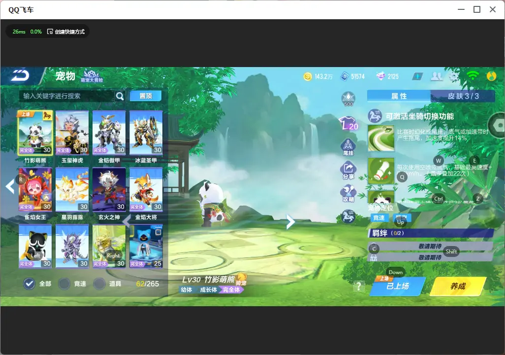
Task: Open the 尾挂 icon
Action: click(x=348, y=147)
